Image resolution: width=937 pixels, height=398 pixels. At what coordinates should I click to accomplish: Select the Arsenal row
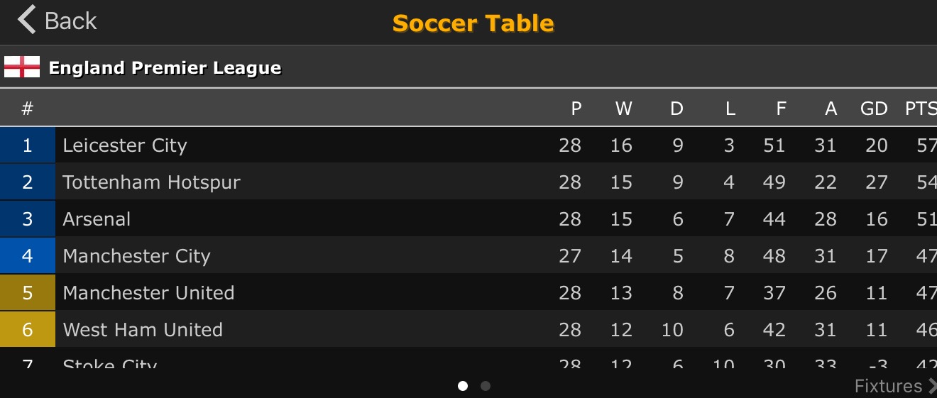click(x=97, y=219)
